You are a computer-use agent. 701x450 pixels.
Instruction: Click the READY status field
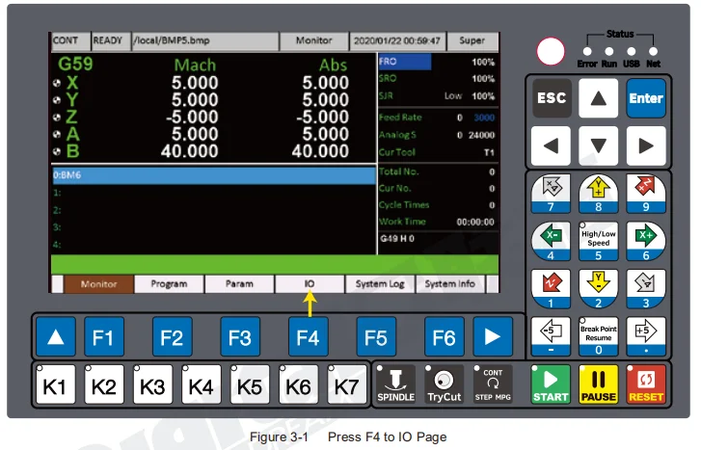coord(111,40)
